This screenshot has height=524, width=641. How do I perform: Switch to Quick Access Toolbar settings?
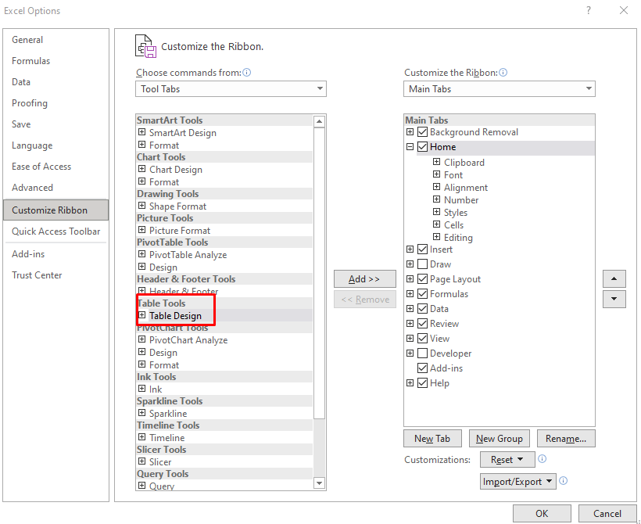56,231
